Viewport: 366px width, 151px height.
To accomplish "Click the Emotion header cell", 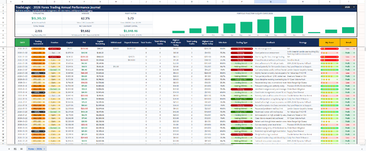I will [54, 42].
